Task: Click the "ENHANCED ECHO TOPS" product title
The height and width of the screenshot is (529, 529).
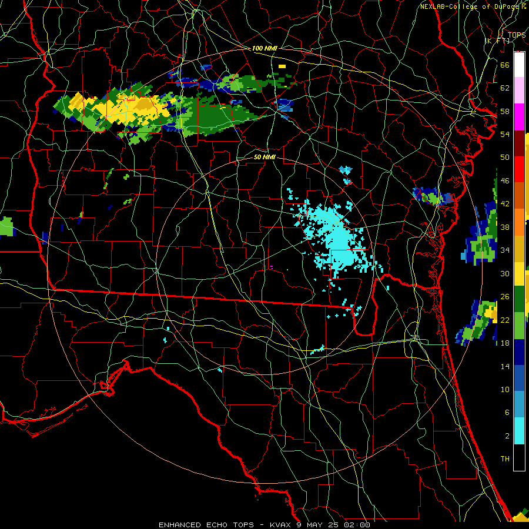Action: tap(206, 525)
